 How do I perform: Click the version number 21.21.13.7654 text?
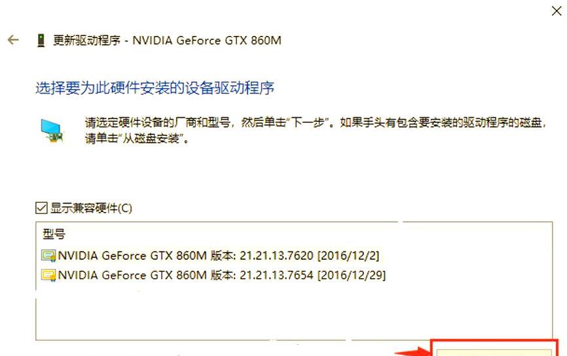277,276
